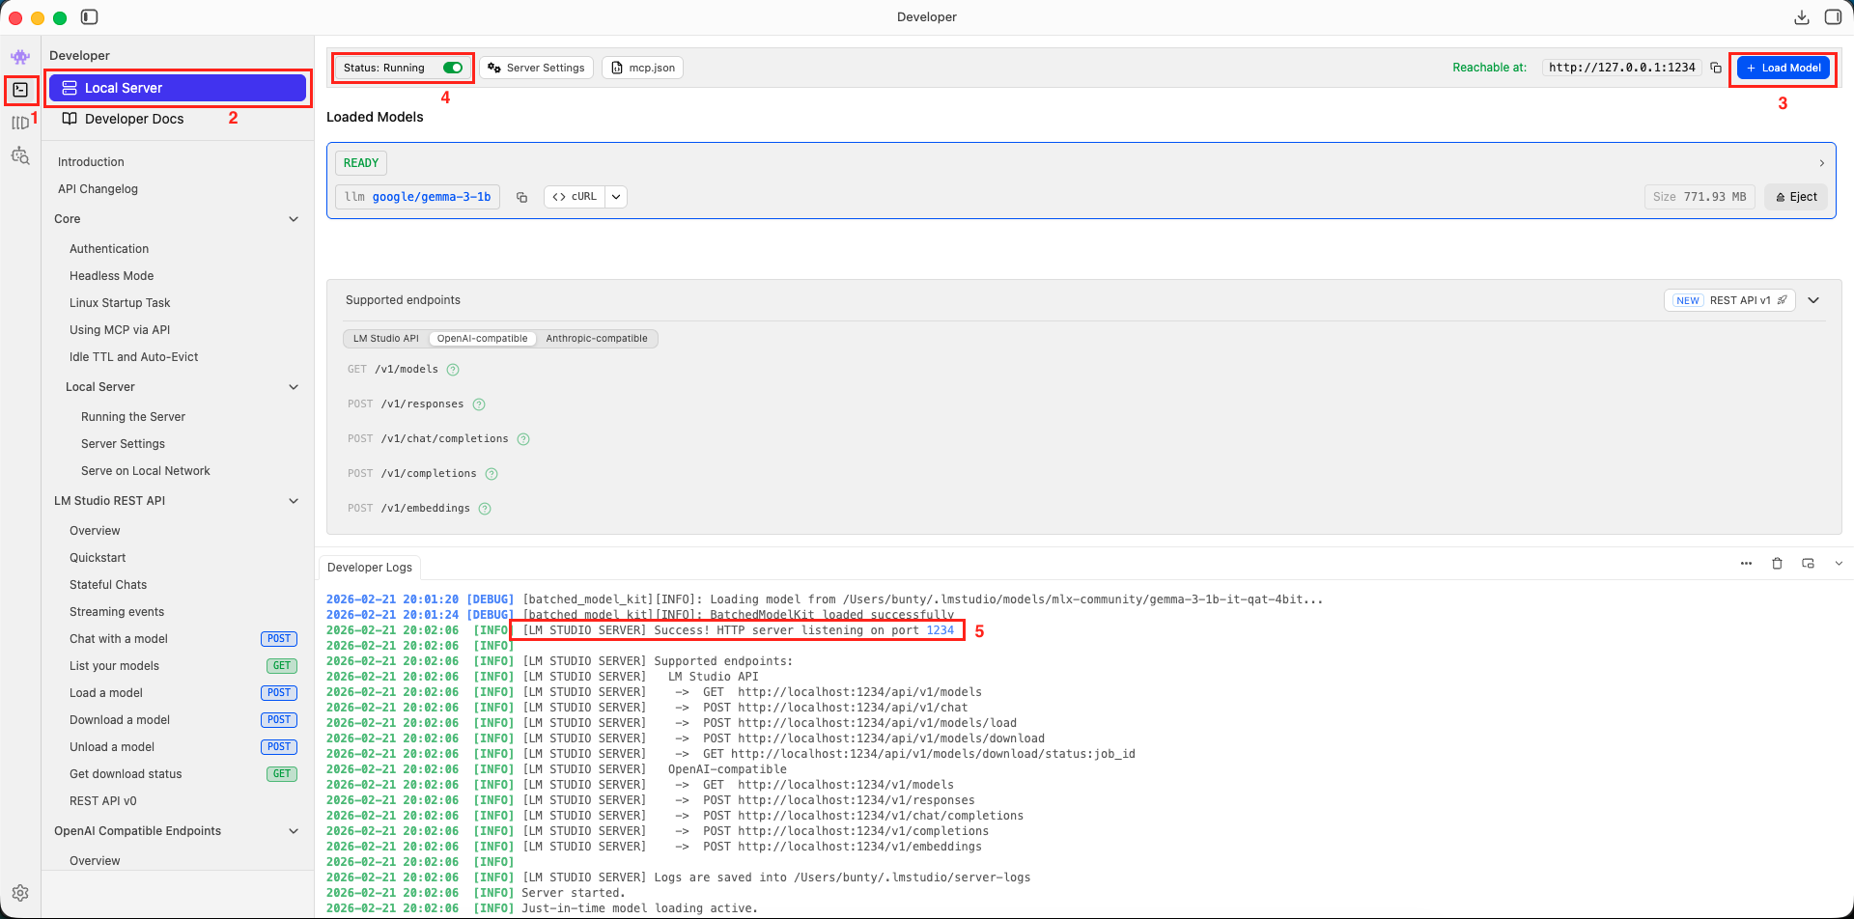Collapse the Core docs section
The width and height of the screenshot is (1854, 919).
click(x=294, y=219)
